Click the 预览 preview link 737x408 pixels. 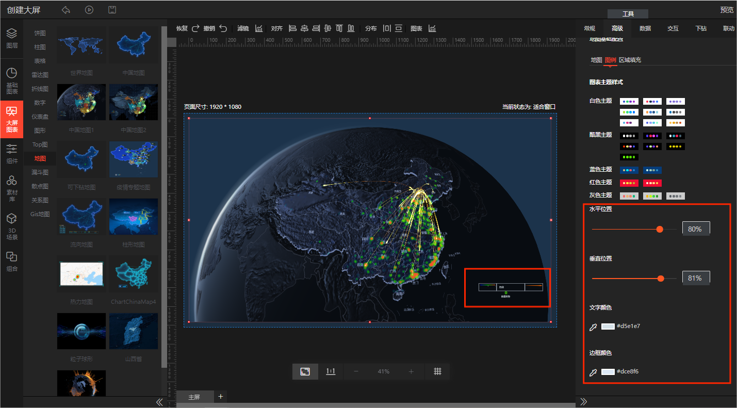pyautogui.click(x=727, y=10)
